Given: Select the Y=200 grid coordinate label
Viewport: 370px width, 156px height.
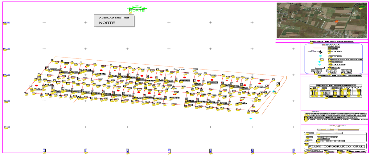Looking at the screenshot, I should 7,23.
